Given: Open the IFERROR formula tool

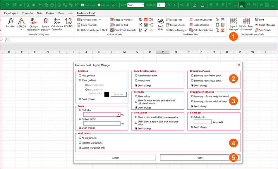Looking at the screenshot, I should 21,24.
